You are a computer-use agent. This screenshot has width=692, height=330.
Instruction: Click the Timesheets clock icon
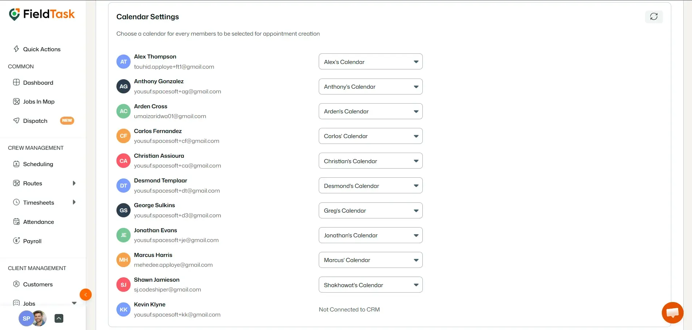(x=16, y=202)
